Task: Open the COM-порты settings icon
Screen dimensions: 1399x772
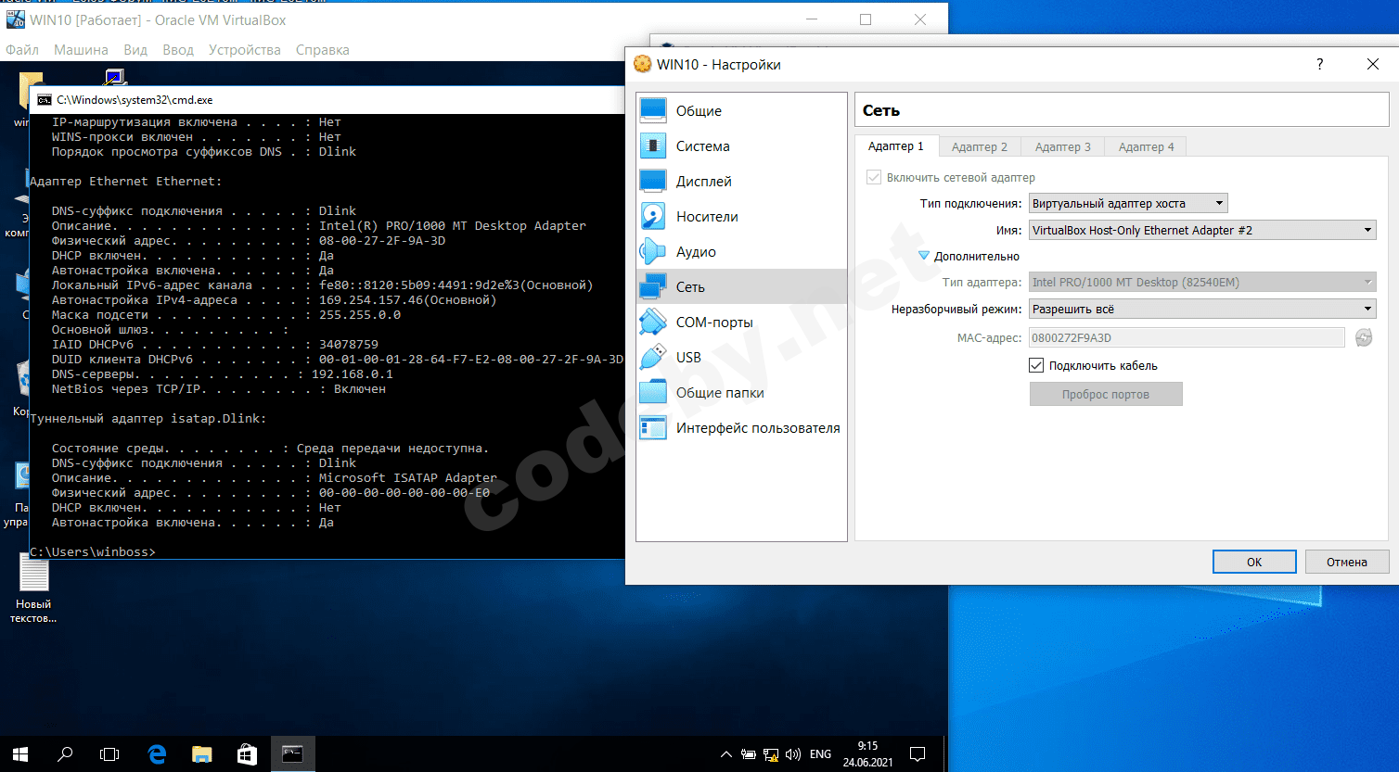Action: pos(653,322)
